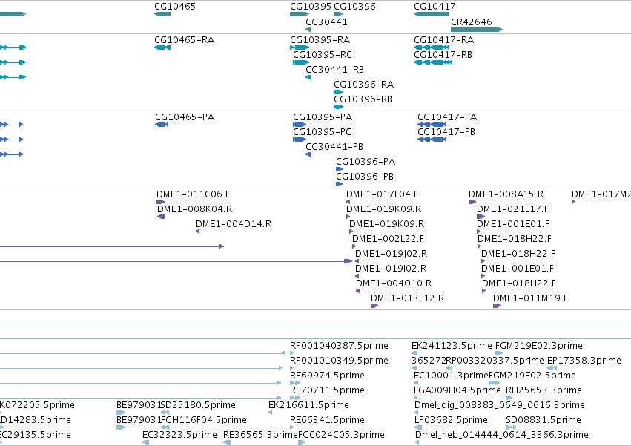Select the CG10417 gene arrow glyph
The height and width of the screenshot is (446, 631).
coord(432,14)
